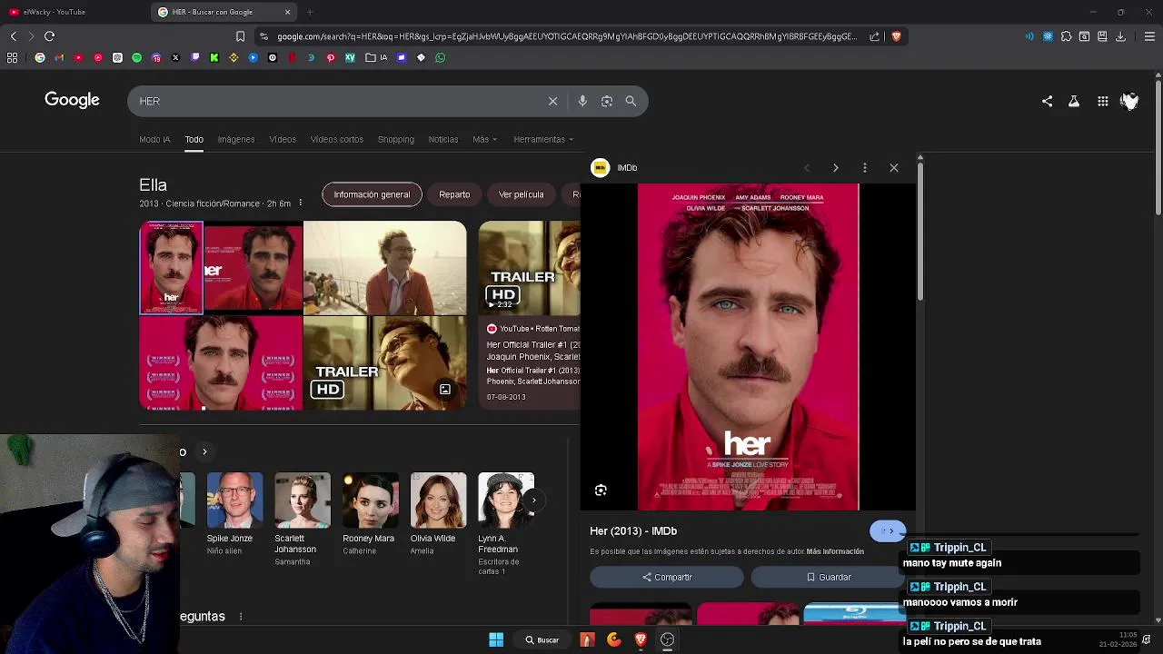The image size is (1163, 654).
Task: Open the Search Labs flask icon
Action: tap(1074, 101)
